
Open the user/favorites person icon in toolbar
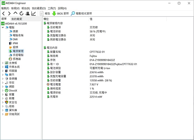27,14
